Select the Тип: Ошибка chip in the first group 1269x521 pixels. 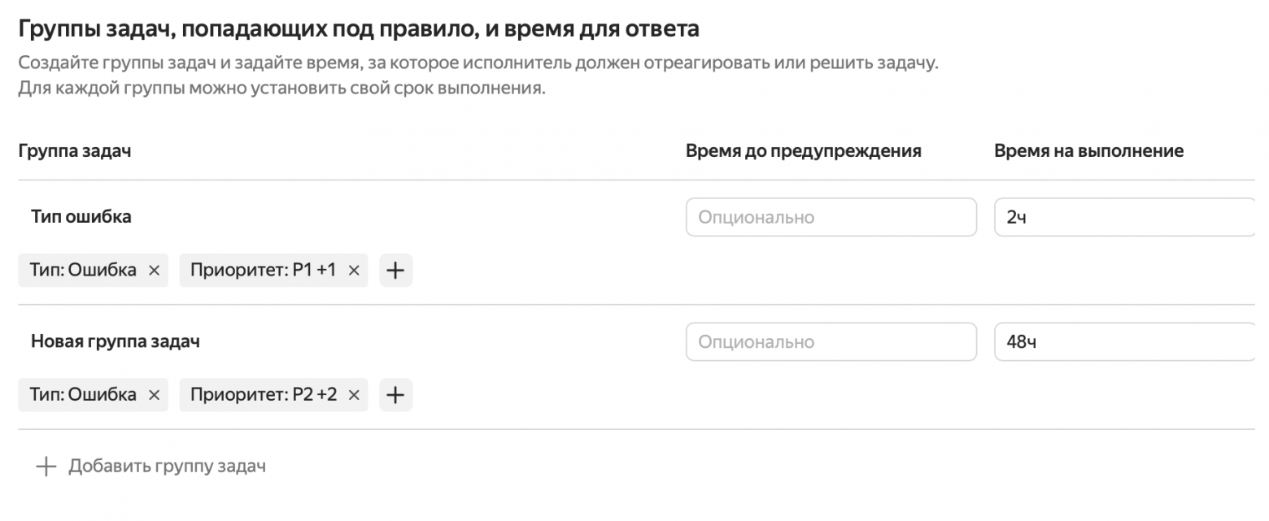pos(81,270)
